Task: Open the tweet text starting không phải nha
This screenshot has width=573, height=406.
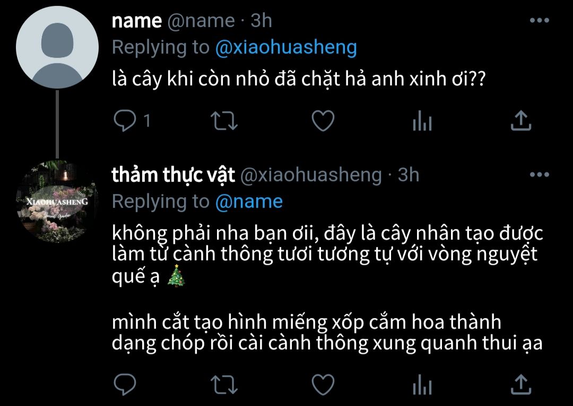Action: pyautogui.click(x=327, y=288)
